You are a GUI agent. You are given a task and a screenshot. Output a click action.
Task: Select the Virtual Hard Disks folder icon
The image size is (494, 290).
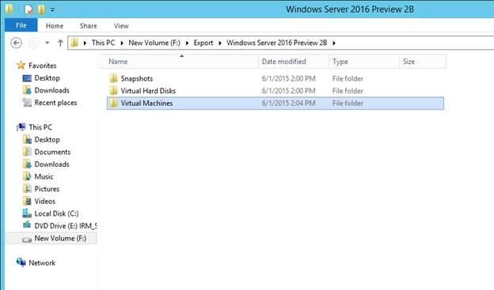click(x=113, y=91)
